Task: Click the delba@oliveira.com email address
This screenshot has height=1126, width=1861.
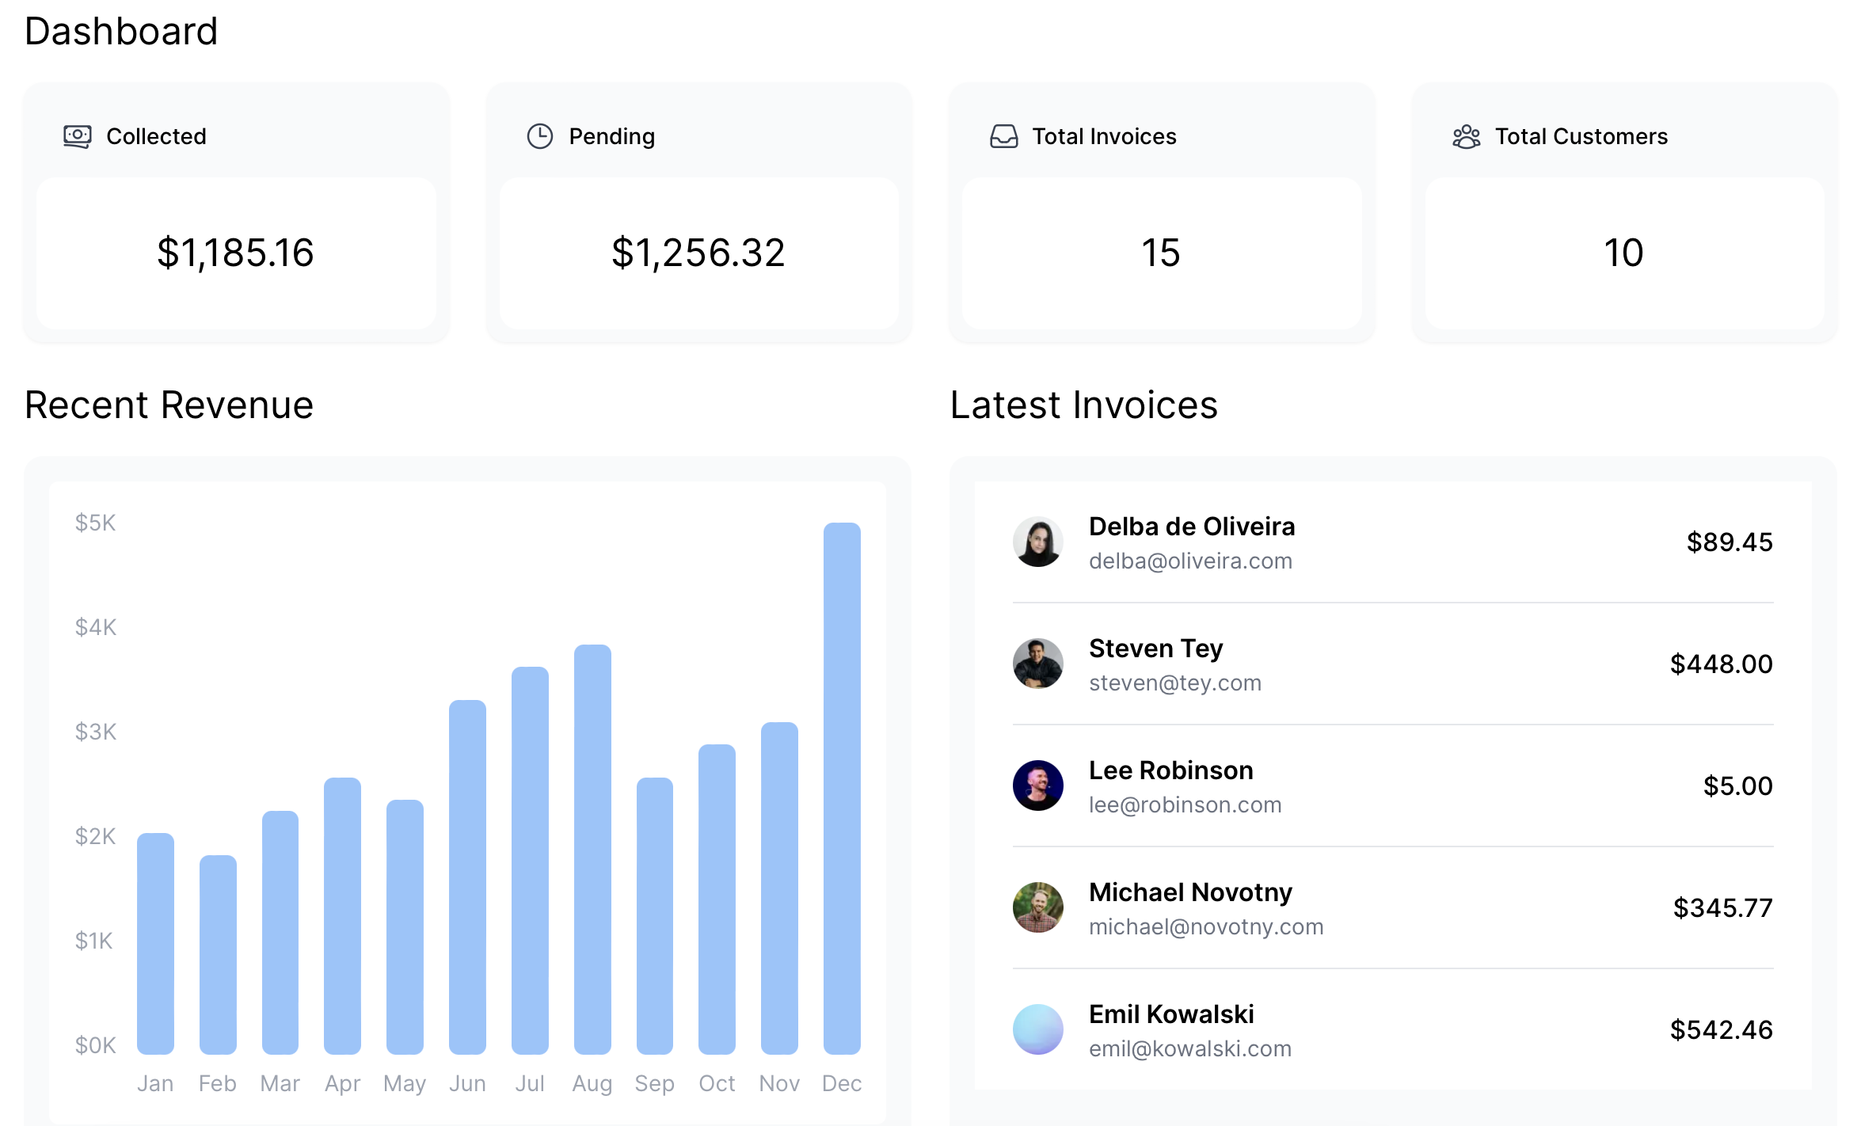Action: click(1189, 561)
